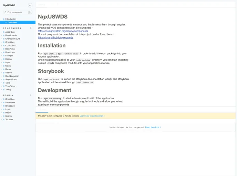Select the Overview story

click(x=12, y=22)
